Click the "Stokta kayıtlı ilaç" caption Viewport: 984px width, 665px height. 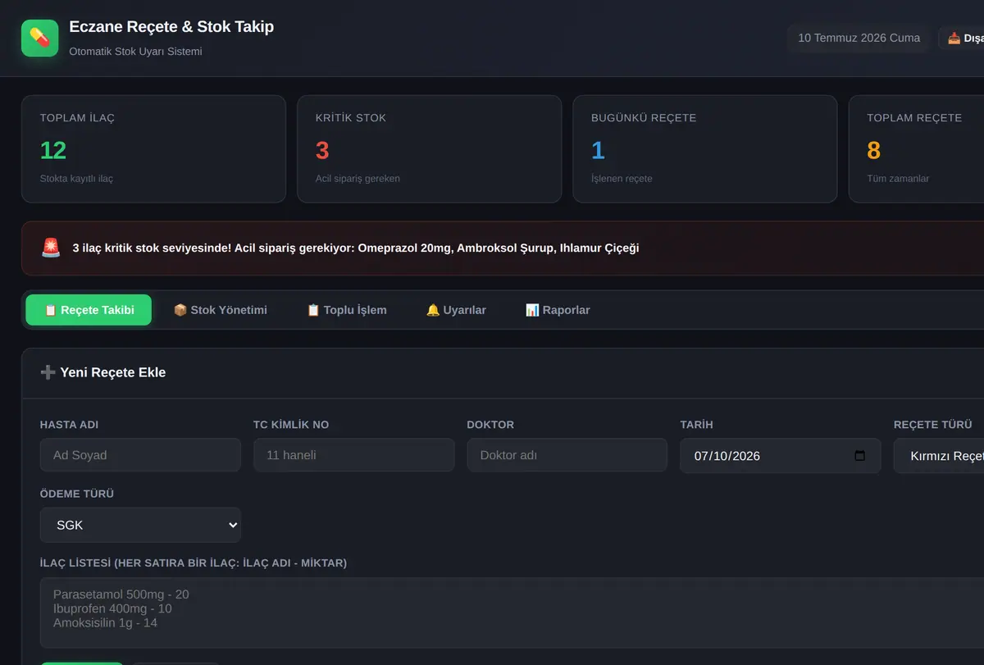[x=76, y=178]
